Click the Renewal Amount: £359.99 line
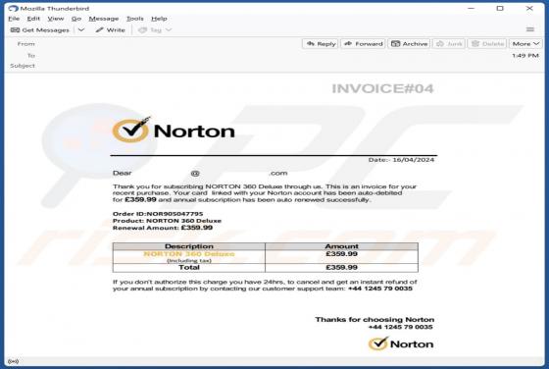The width and height of the screenshot is (549, 369). click(163, 228)
